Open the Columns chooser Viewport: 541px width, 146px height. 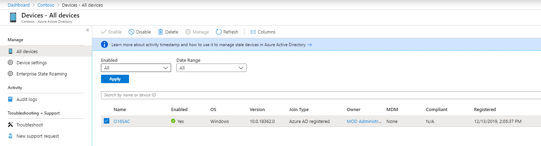(263, 32)
